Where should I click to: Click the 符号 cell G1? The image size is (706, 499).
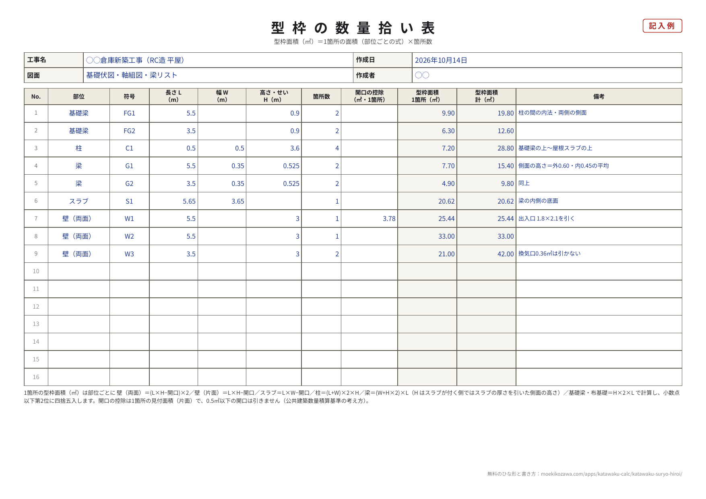[129, 166]
